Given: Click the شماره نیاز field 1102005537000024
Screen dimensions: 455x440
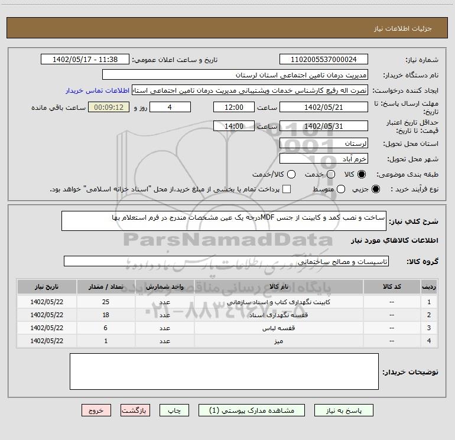Looking at the screenshot, I should (324, 60).
